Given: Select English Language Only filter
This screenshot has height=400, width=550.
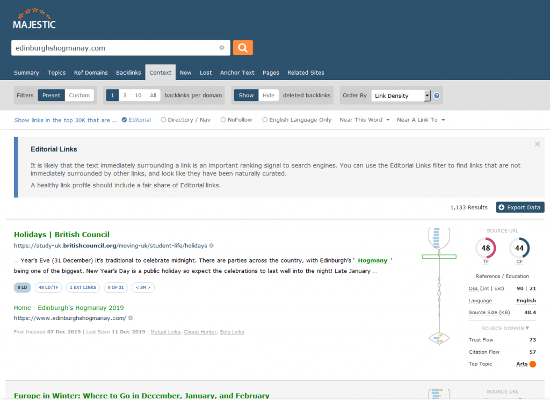Looking at the screenshot, I should (296, 120).
